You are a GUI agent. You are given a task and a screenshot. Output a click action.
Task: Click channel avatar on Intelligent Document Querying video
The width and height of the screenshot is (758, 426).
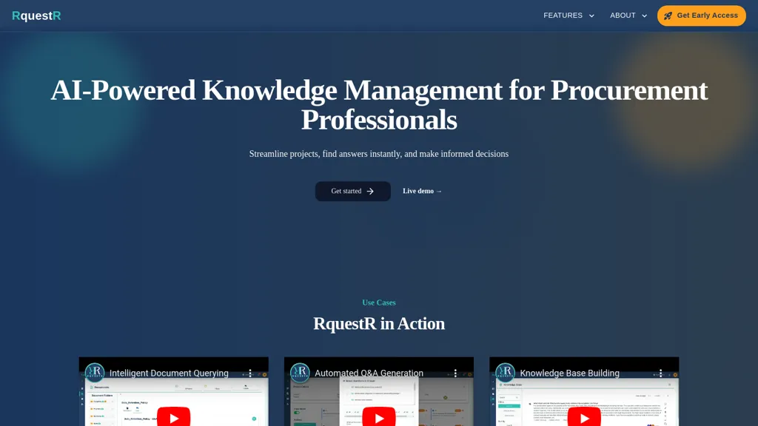tap(95, 373)
